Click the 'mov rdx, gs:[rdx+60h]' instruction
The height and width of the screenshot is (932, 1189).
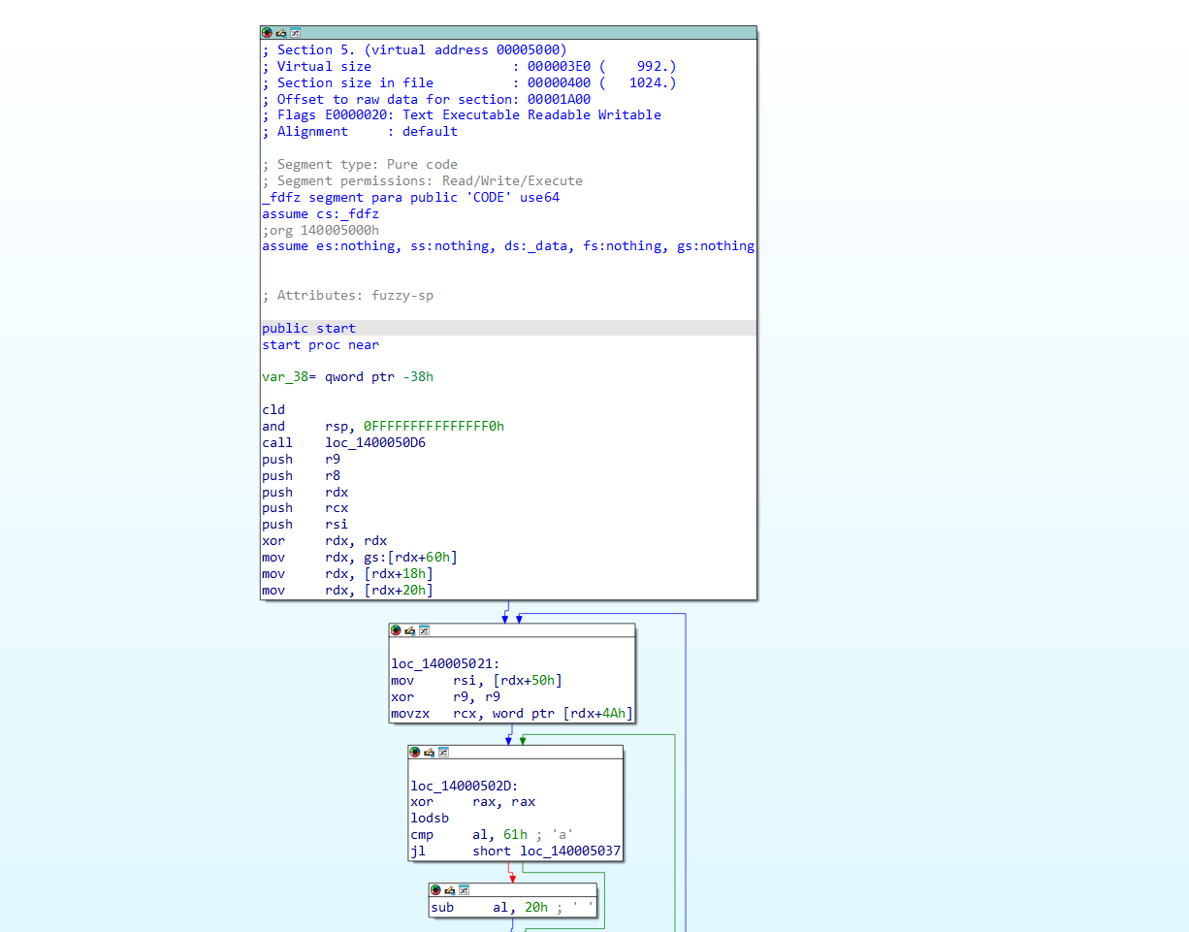click(360, 557)
